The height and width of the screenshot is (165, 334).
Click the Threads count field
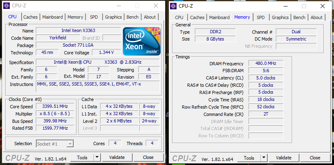[152, 143]
